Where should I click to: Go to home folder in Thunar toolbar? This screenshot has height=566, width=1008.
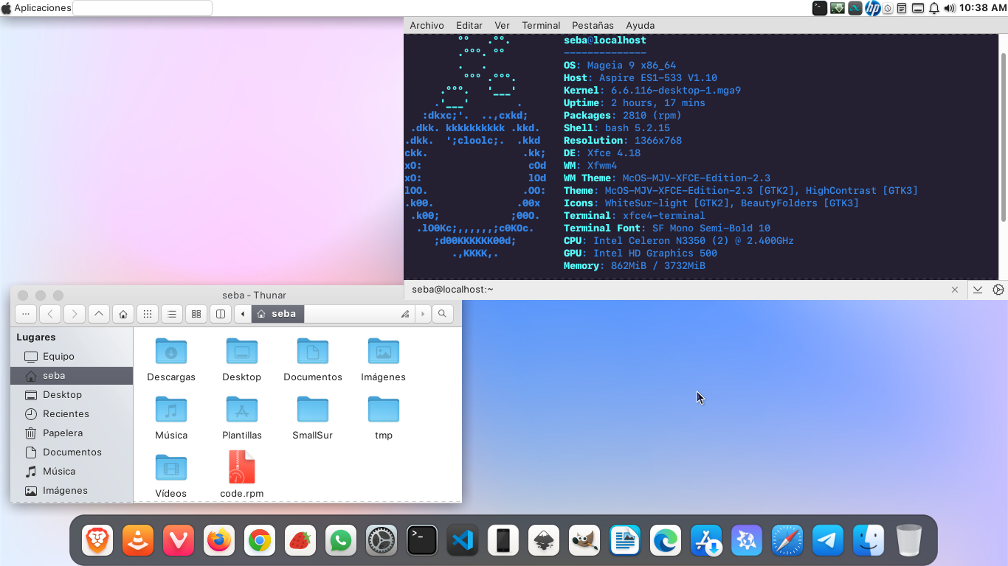coord(123,314)
